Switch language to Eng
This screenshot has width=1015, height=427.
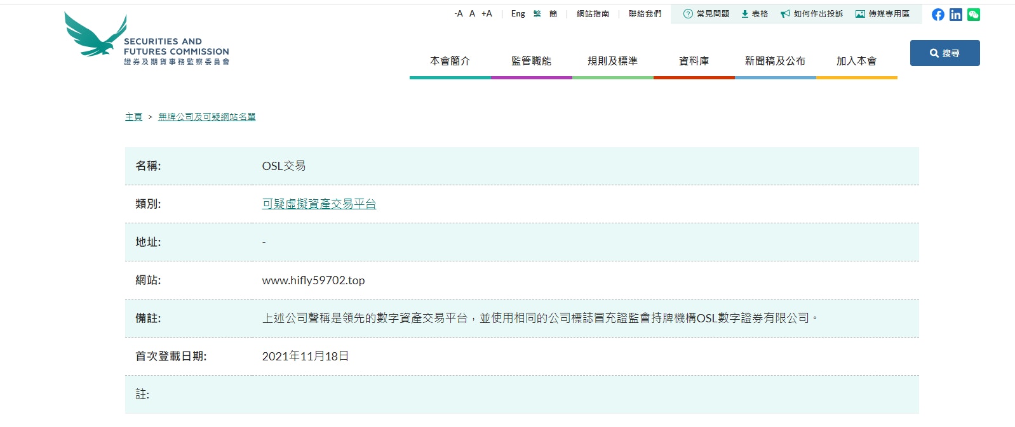[x=518, y=13]
